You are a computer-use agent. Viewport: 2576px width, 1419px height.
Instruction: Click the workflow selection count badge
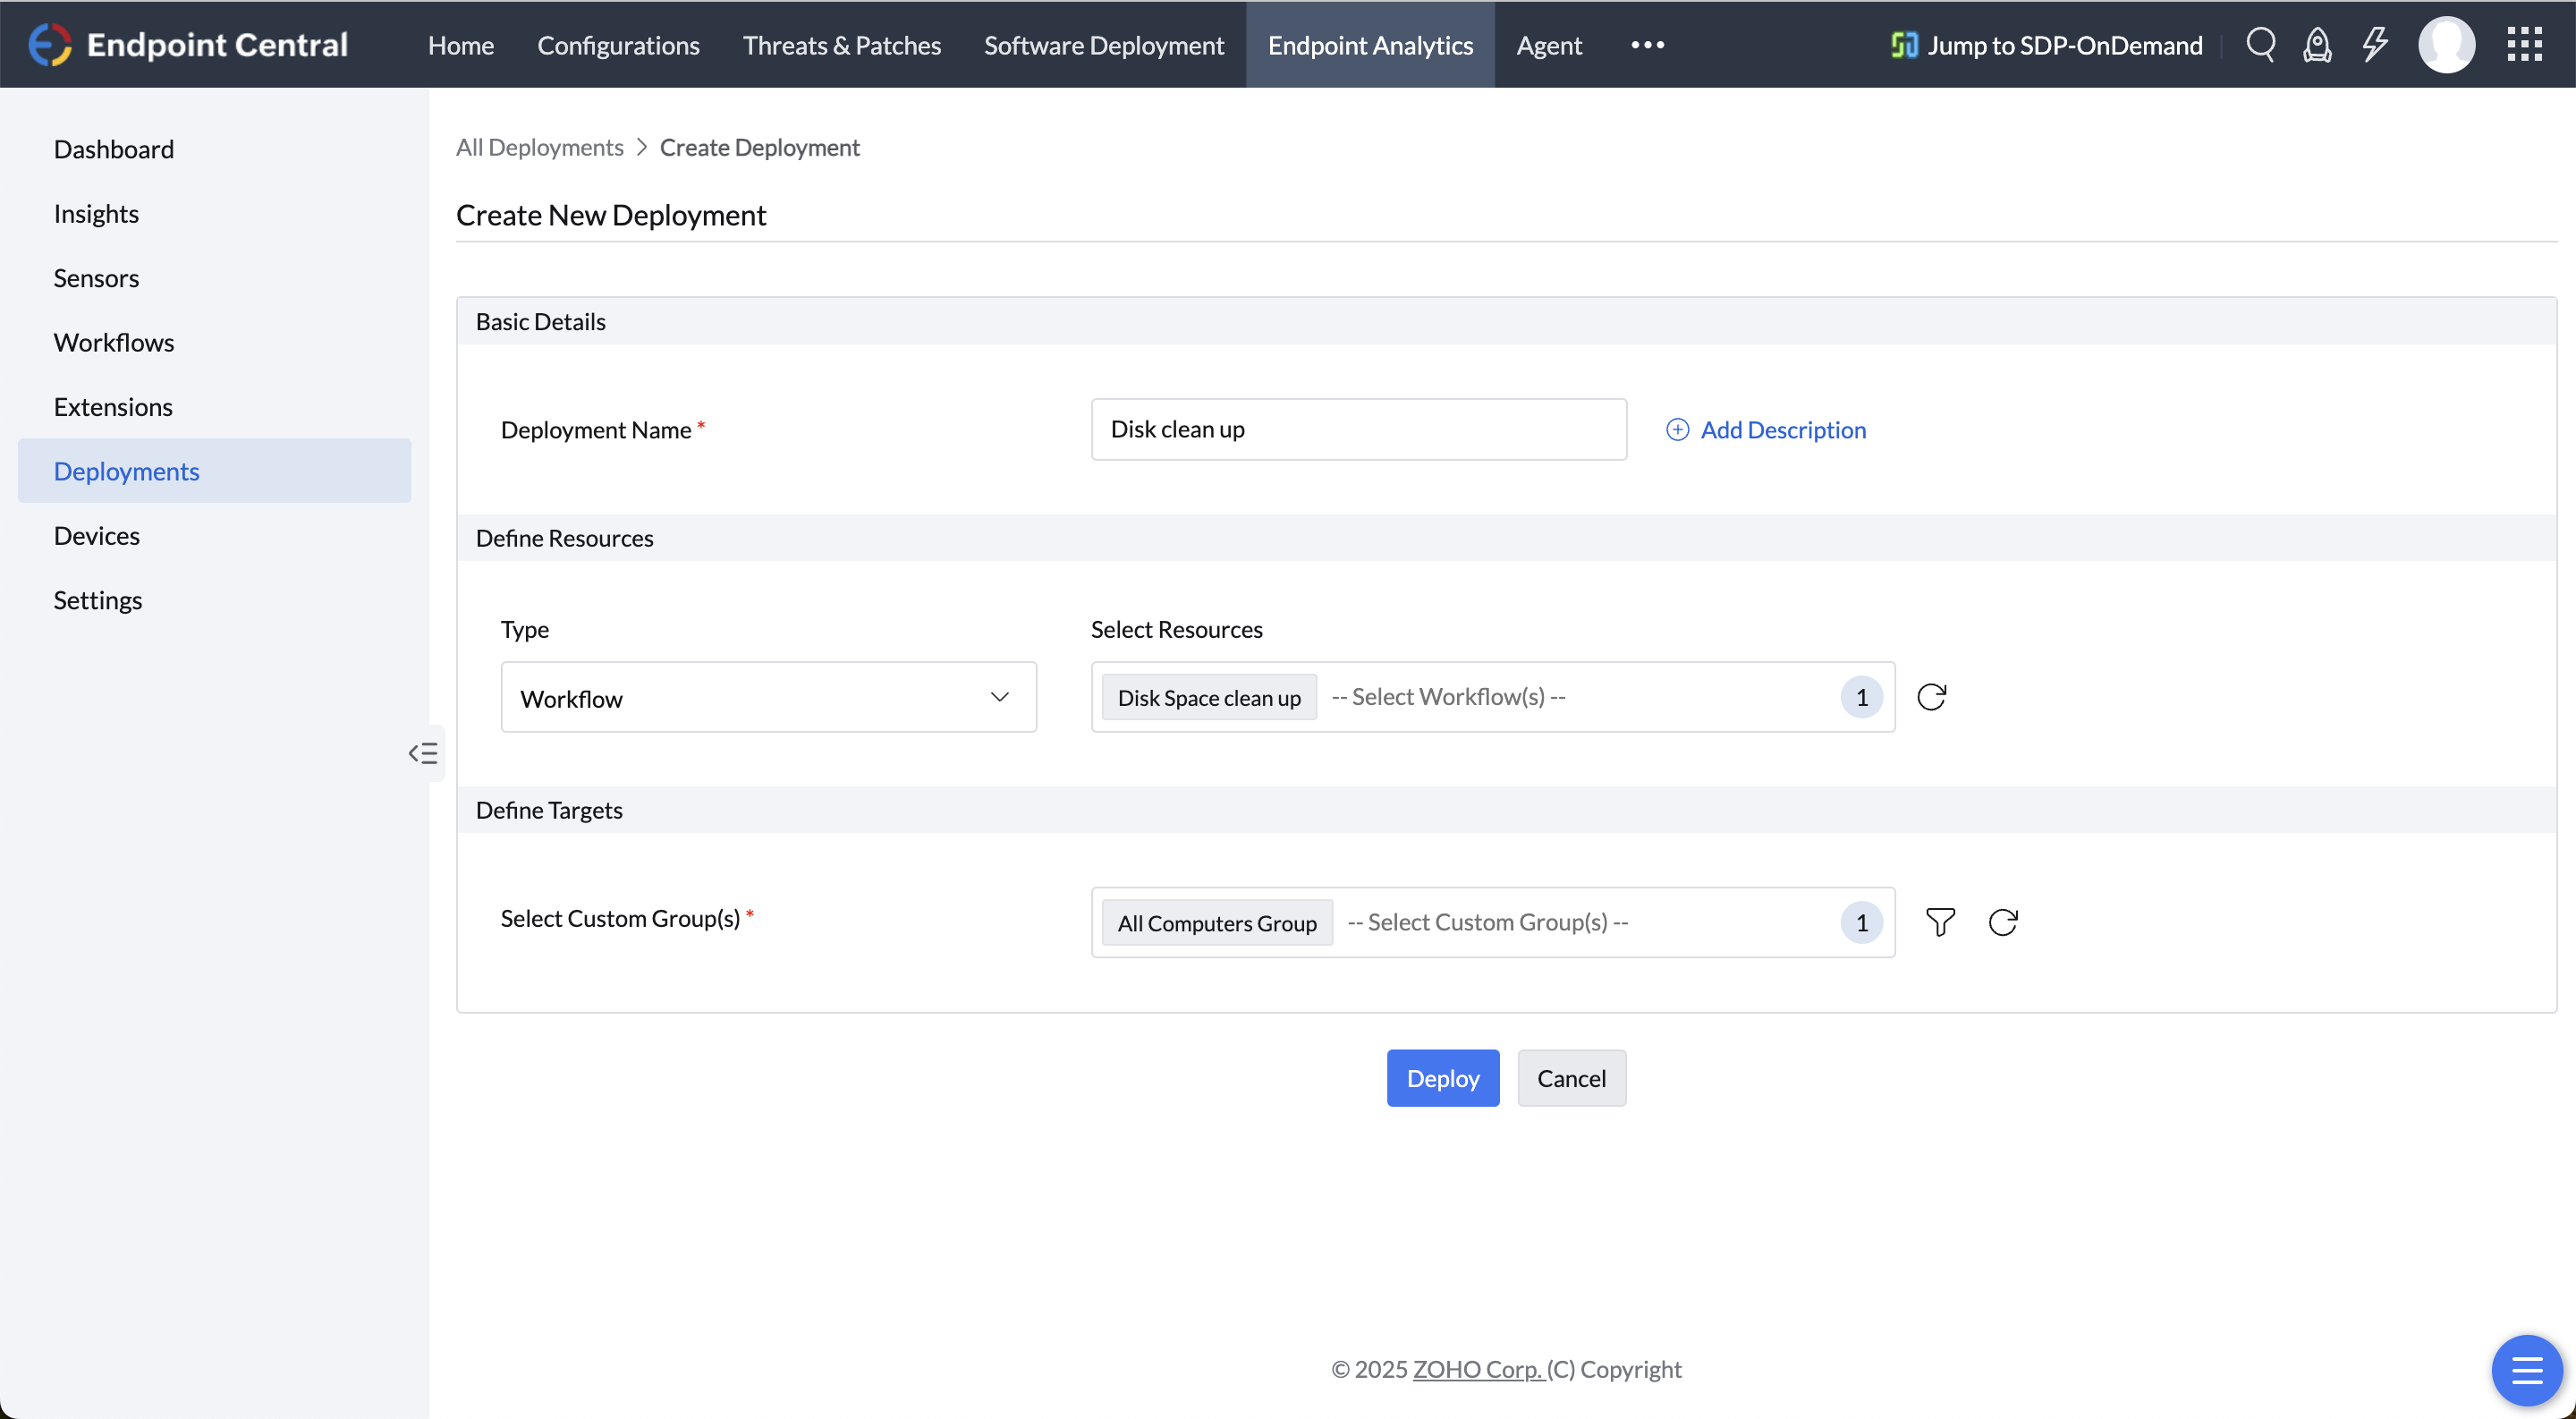click(1860, 697)
